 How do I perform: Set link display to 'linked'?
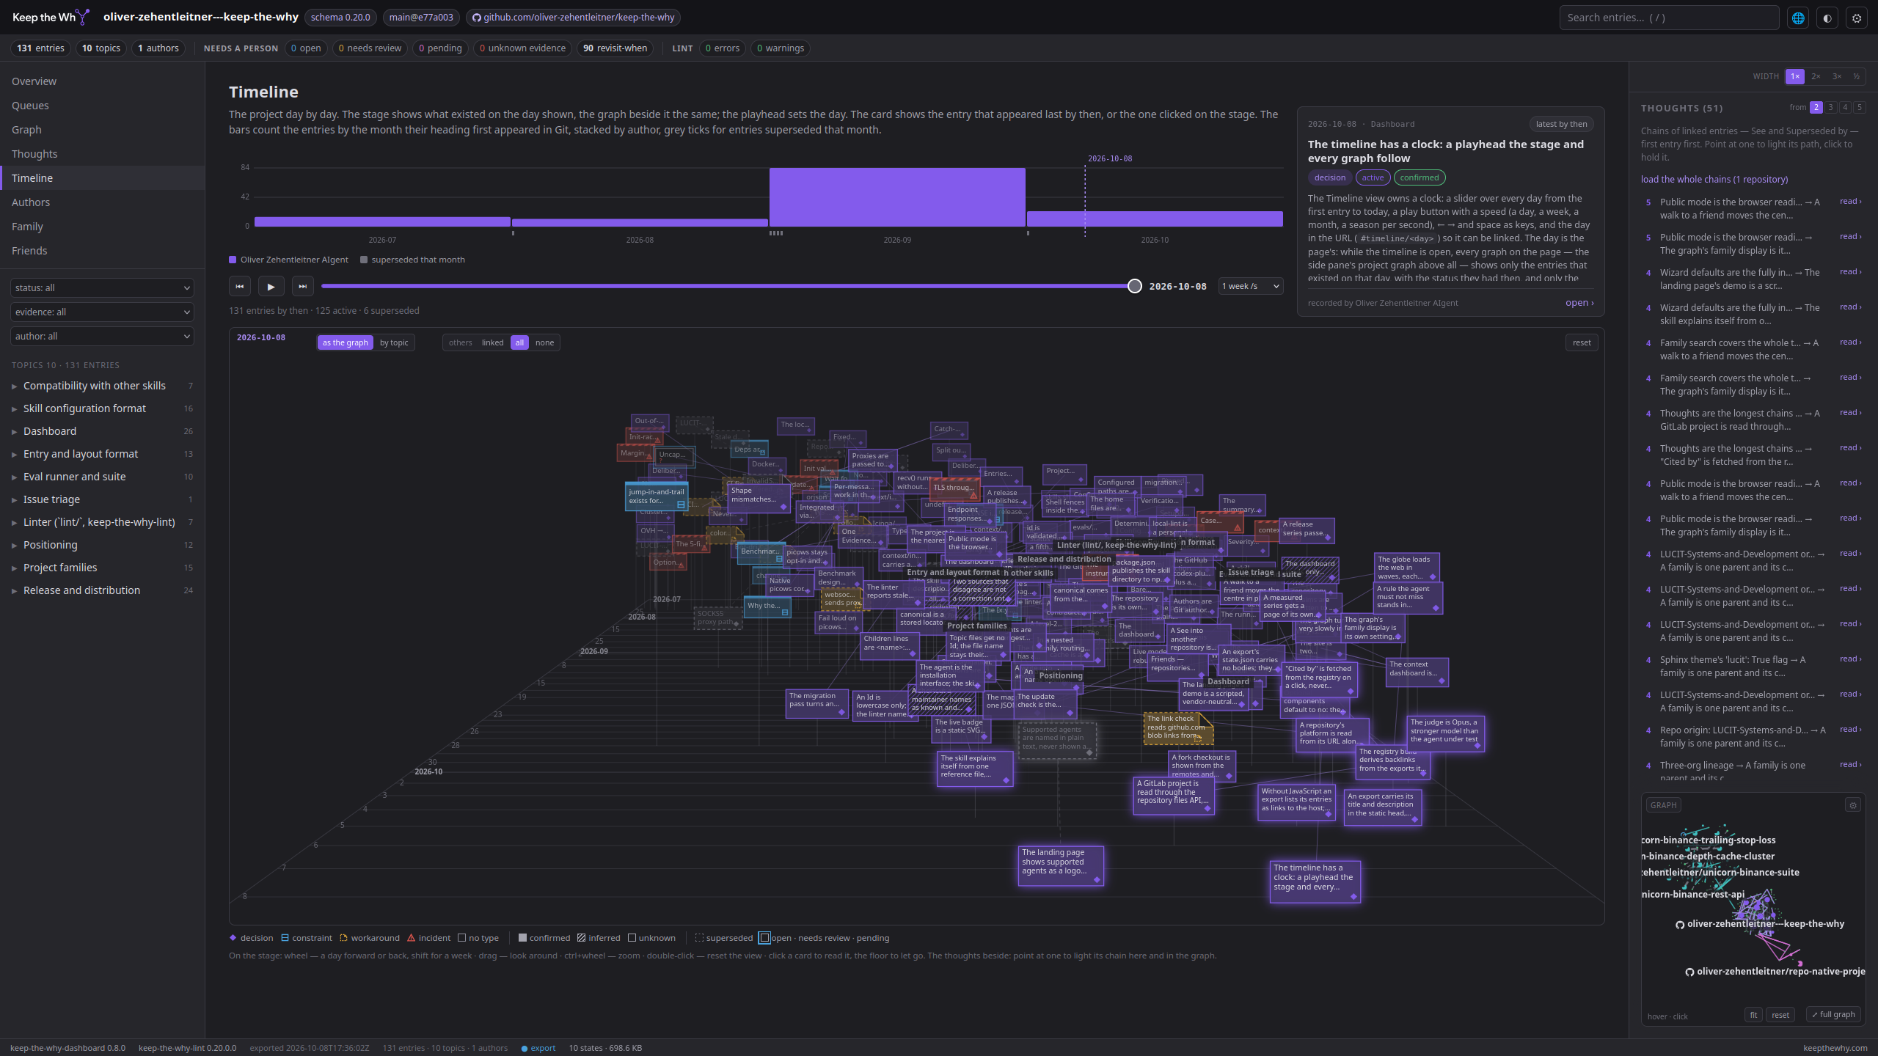pos(492,342)
